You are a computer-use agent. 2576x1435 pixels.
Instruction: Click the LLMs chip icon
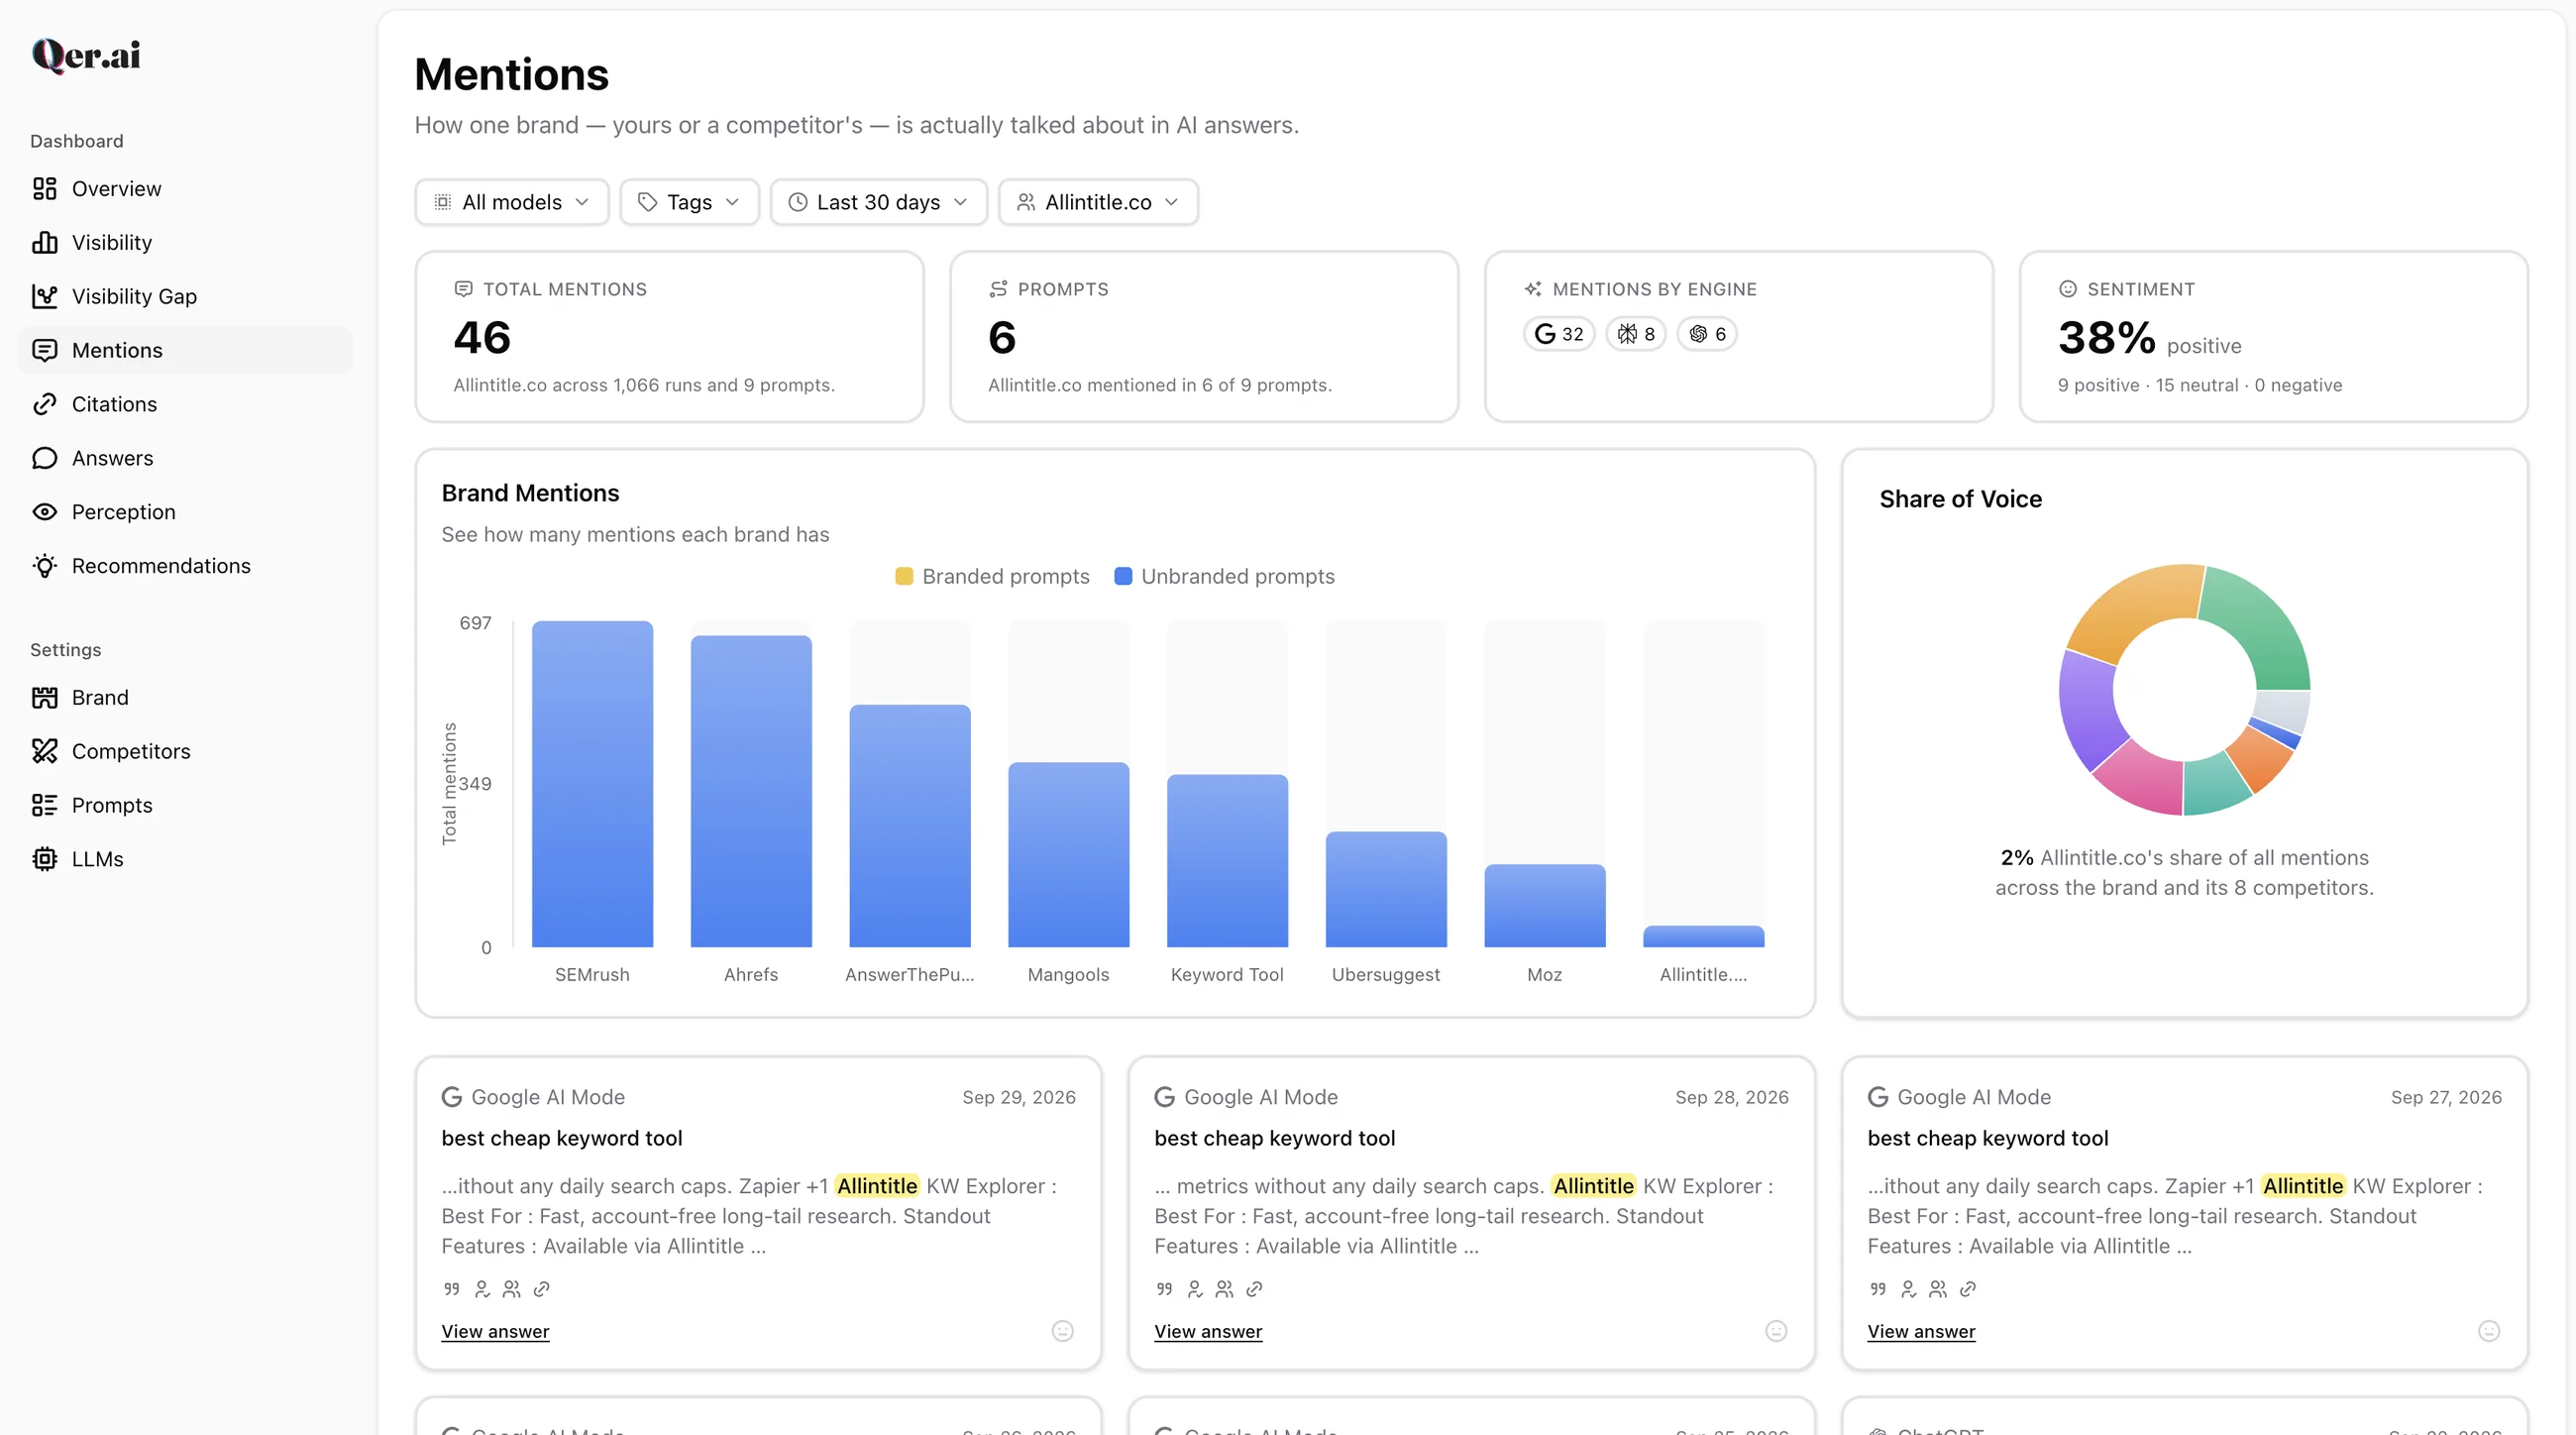(45, 860)
